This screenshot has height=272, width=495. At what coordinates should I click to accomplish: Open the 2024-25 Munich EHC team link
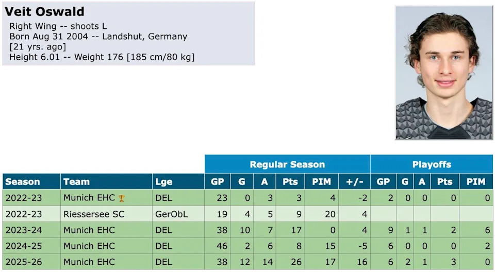[89, 246]
